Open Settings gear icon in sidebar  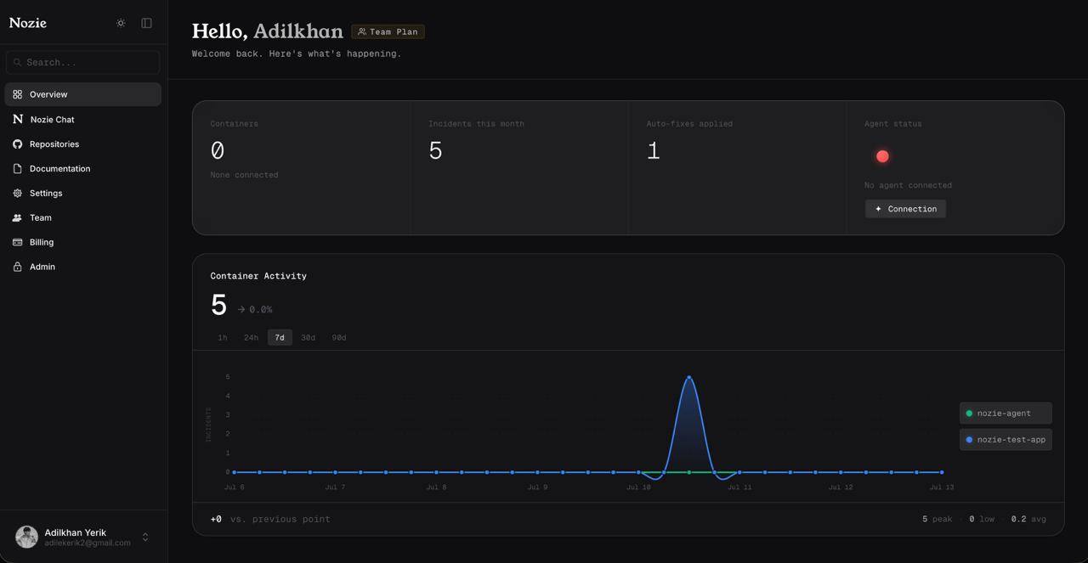[x=17, y=193]
